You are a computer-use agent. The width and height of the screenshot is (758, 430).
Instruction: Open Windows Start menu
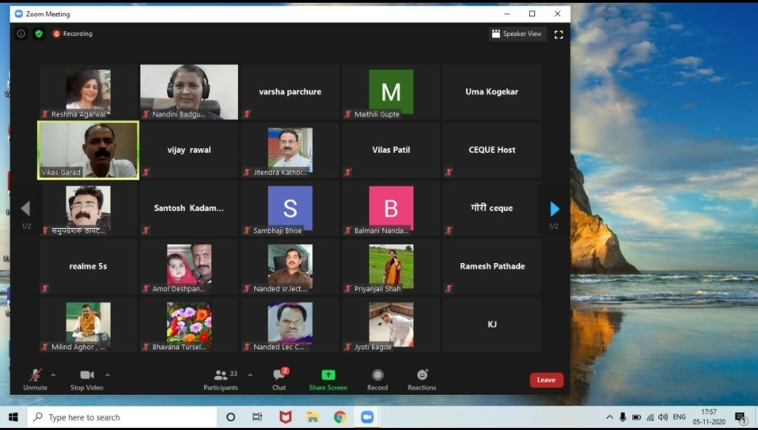[x=13, y=417]
